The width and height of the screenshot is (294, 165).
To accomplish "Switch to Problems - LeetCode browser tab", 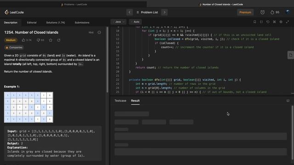I will click(74, 4).
